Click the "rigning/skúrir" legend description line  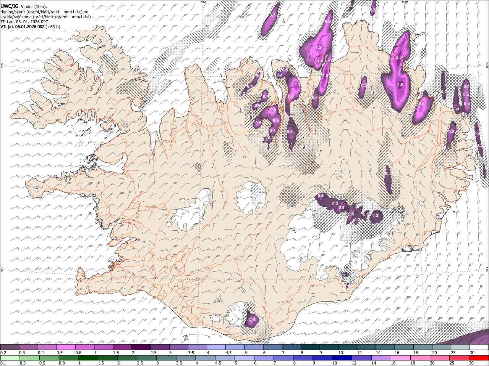click(x=45, y=11)
